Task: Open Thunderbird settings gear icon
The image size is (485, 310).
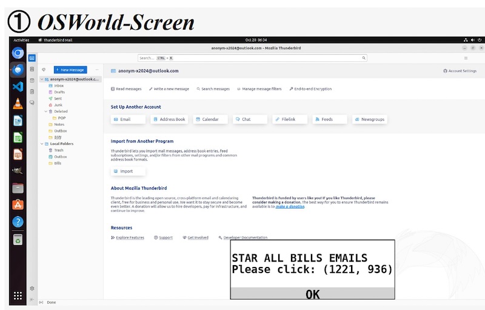Action: (32, 288)
